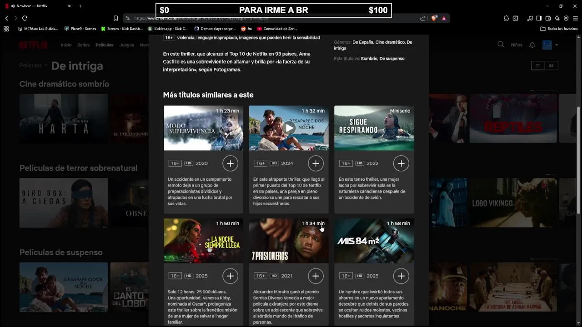Open the browser main menu
This screenshot has width=582, height=327.
(576, 18)
